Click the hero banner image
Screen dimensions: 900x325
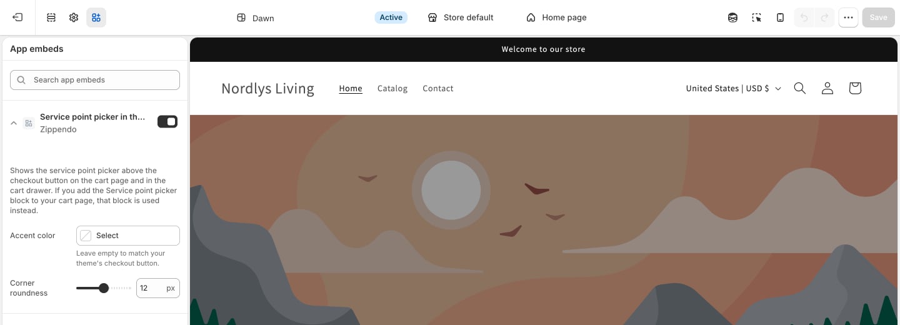tap(544, 220)
